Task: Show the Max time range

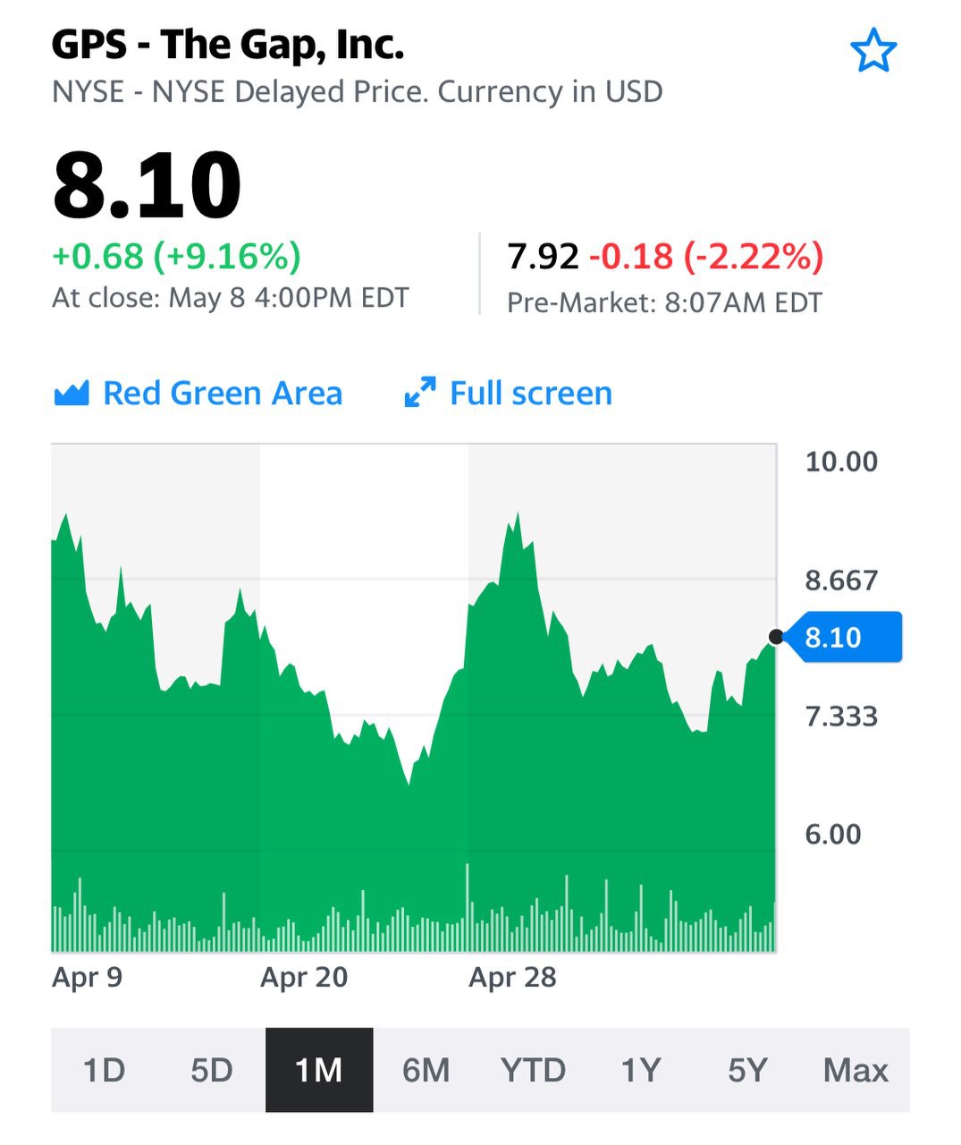Action: tap(856, 1070)
